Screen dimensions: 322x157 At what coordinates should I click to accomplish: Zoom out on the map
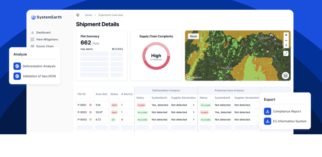point(286,40)
